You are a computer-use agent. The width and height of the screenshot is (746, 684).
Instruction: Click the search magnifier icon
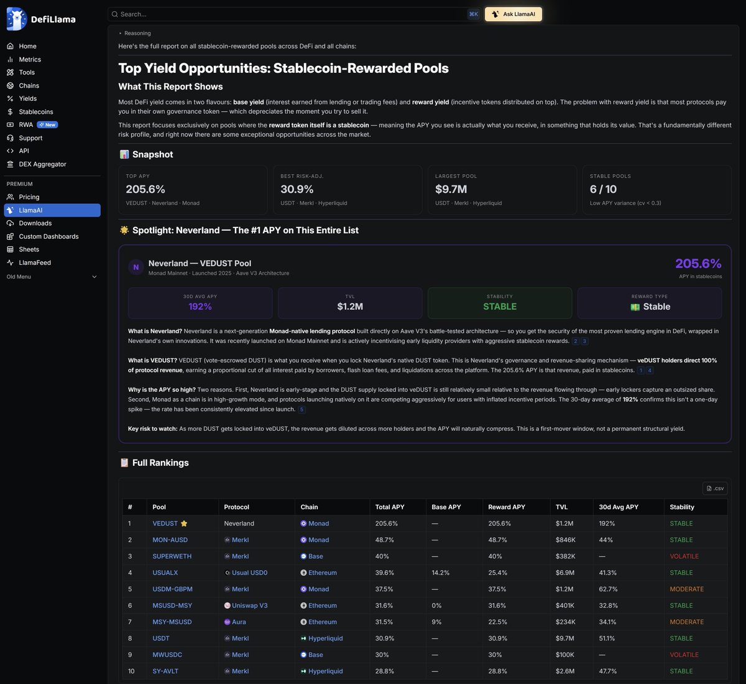[114, 14]
